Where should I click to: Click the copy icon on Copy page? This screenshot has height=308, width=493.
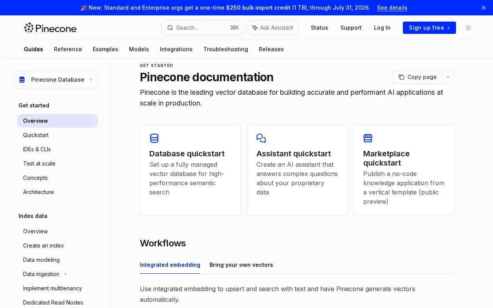coord(401,77)
